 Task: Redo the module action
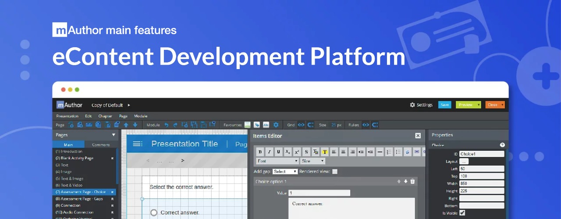[175, 125]
